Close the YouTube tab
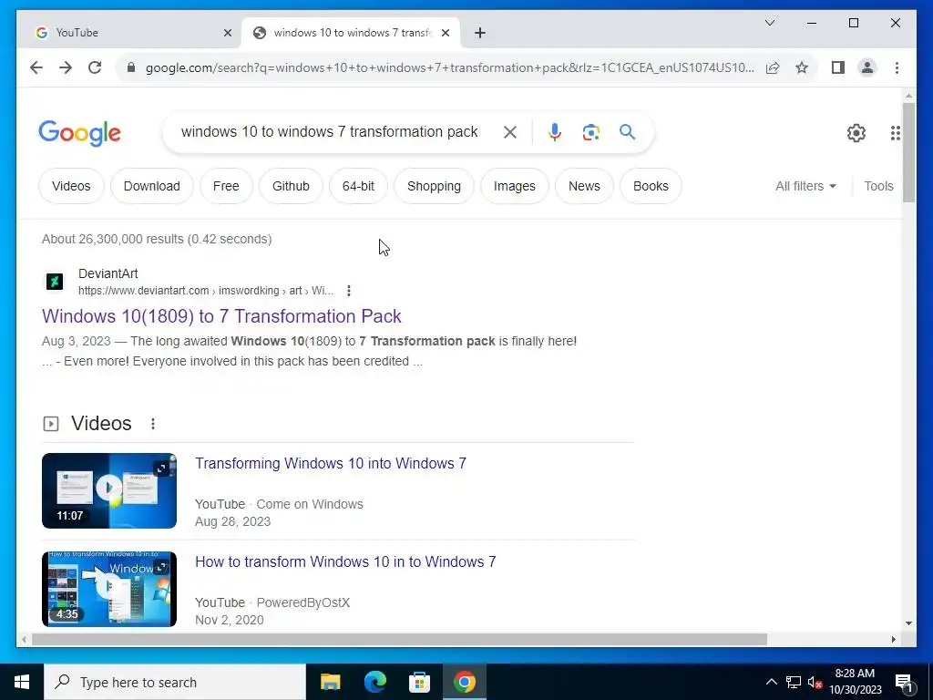This screenshot has width=933, height=700. (227, 33)
